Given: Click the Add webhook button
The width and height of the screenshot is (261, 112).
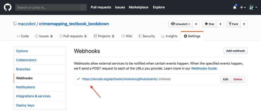Looking at the screenshot, I should 235,51.
